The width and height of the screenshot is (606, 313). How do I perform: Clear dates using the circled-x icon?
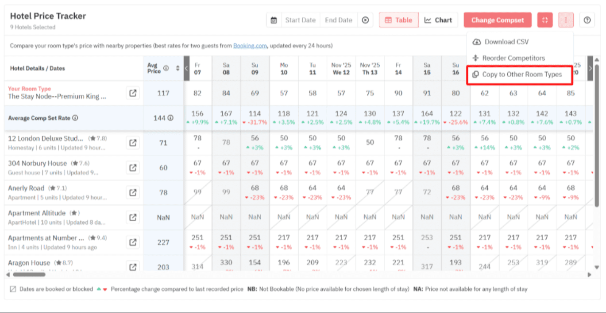365,20
